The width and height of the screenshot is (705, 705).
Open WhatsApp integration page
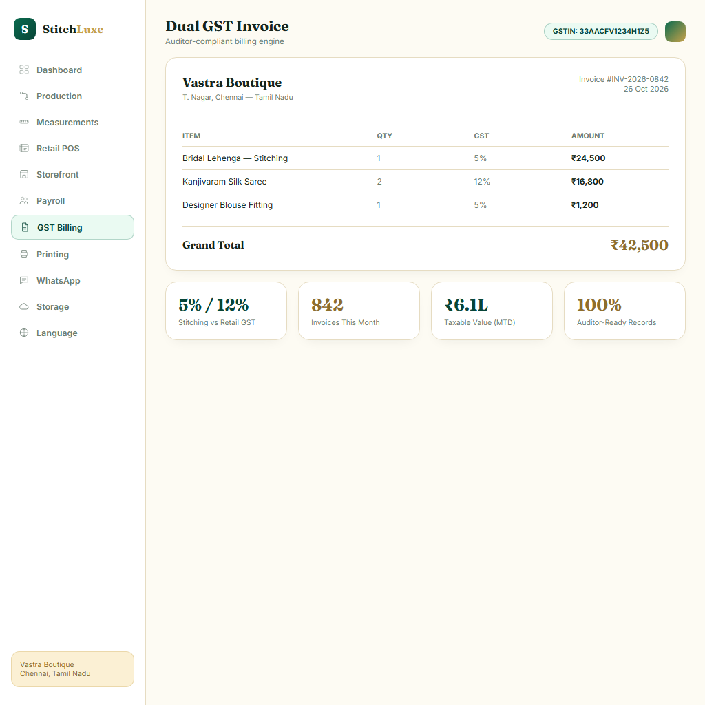click(x=72, y=280)
